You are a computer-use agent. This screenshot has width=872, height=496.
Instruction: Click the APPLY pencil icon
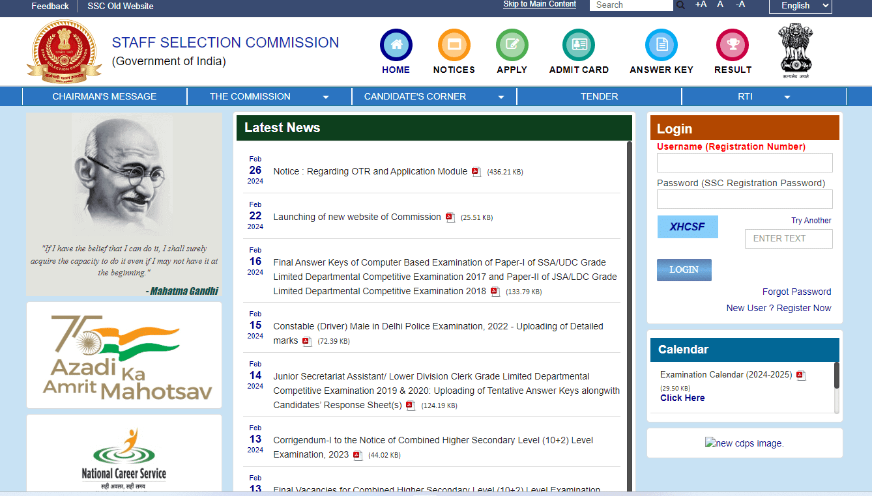pyautogui.click(x=512, y=45)
